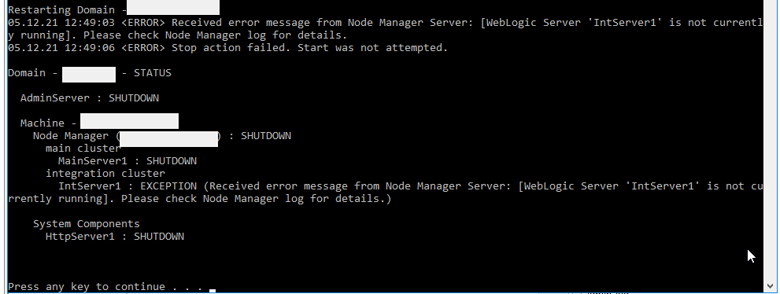Click the blinking cursor after 'continue . . .'

[x=213, y=291]
